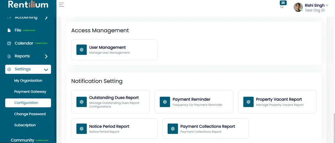Click the Payment Collections Report gear icon
Screen dimensions: 335x143
pos(173,129)
